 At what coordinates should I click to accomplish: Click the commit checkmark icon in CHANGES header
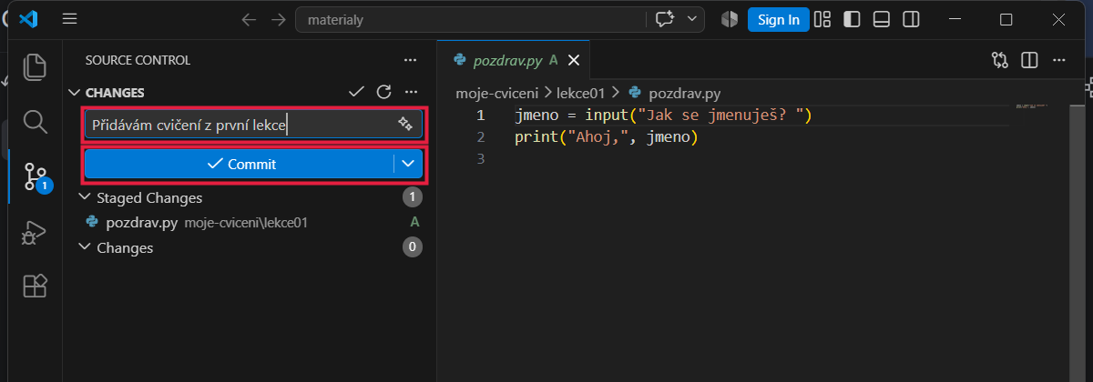click(x=356, y=92)
